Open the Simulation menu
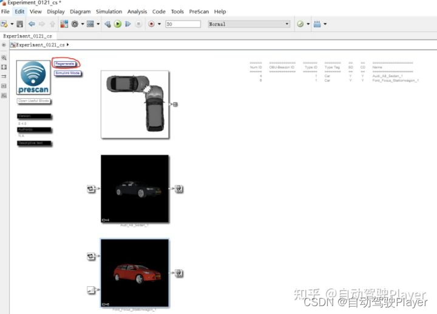 [x=109, y=12]
